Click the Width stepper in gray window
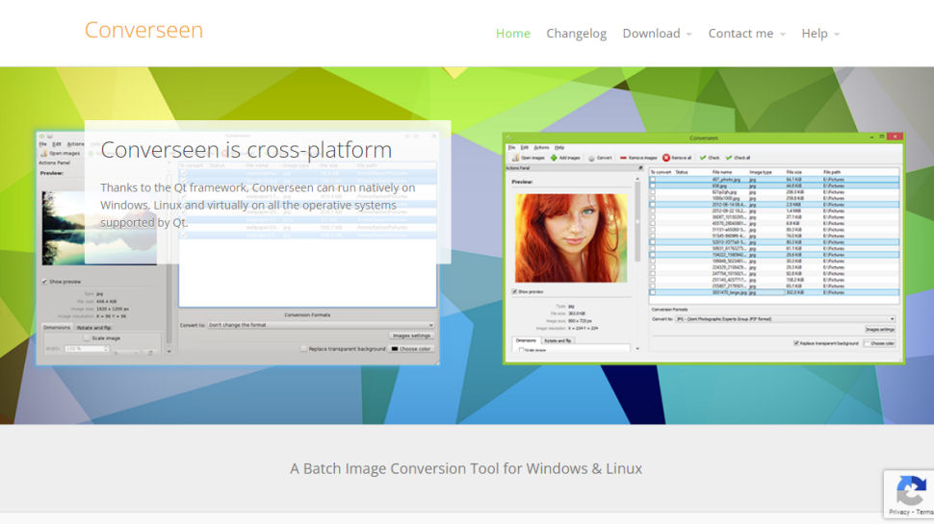The image size is (934, 524). 106,349
